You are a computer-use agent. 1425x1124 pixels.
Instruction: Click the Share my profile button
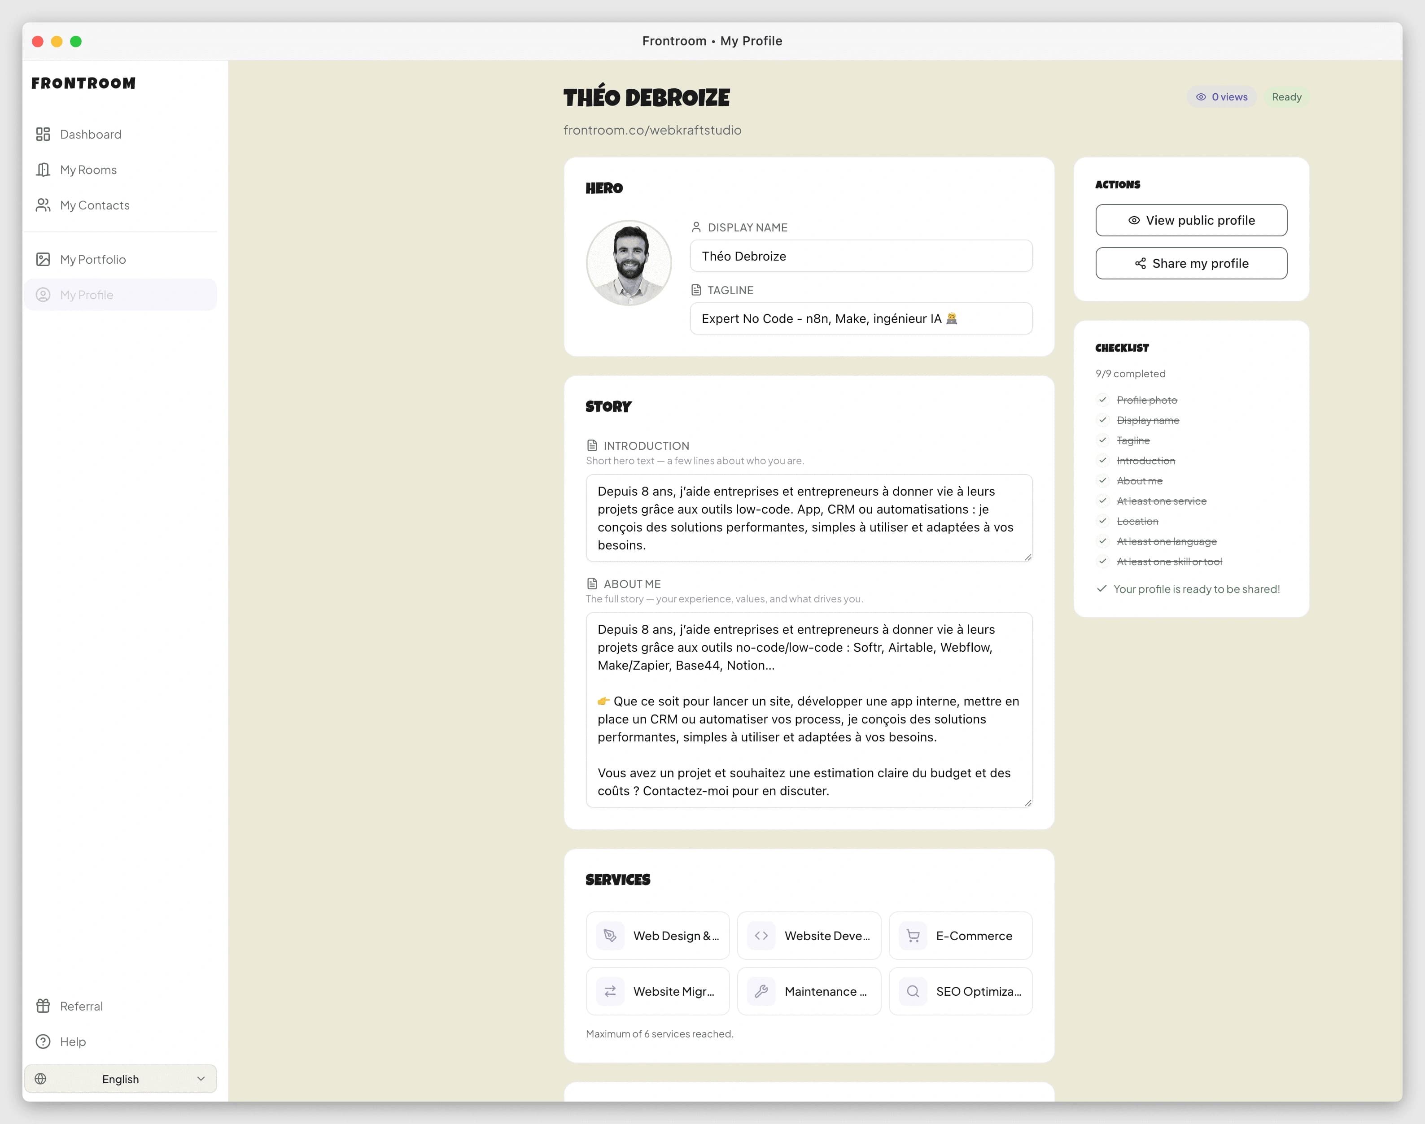1191,263
